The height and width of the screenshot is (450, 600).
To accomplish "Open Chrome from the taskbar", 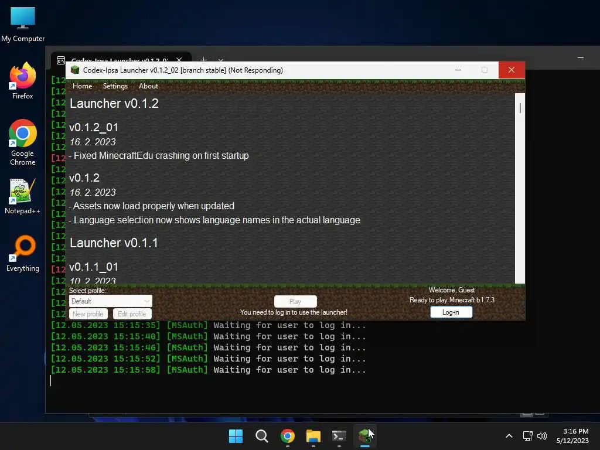I will pyautogui.click(x=287, y=436).
